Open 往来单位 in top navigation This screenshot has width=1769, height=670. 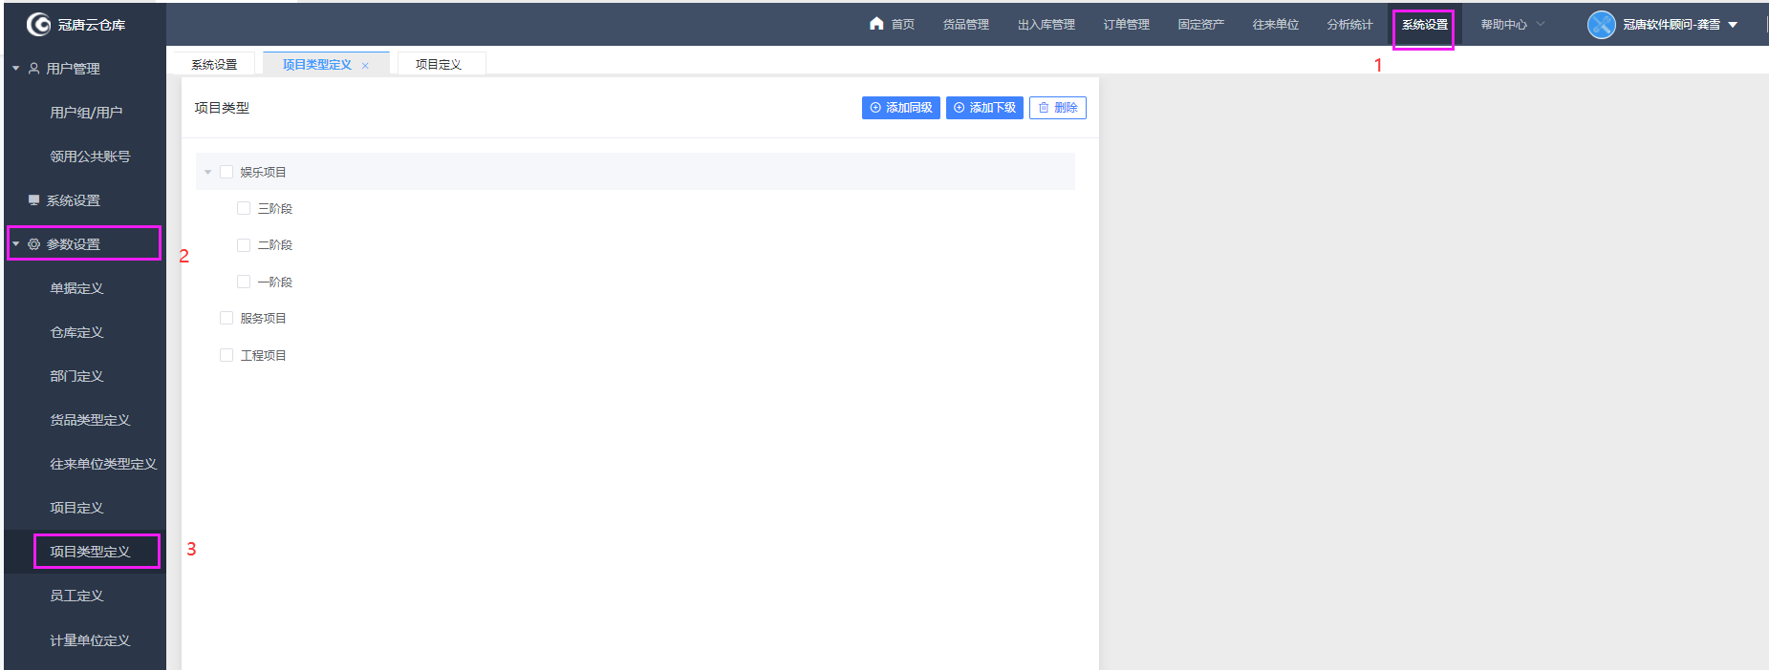coord(1276,25)
